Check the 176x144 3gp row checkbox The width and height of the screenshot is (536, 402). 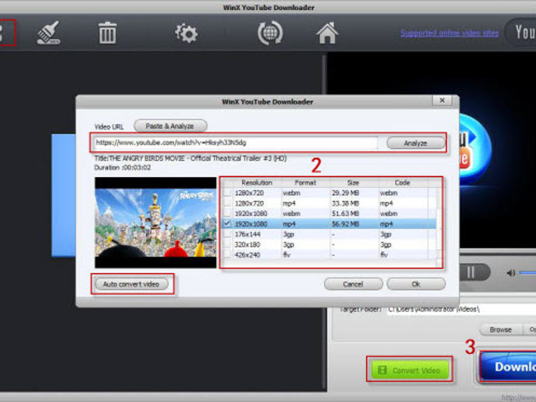click(227, 234)
